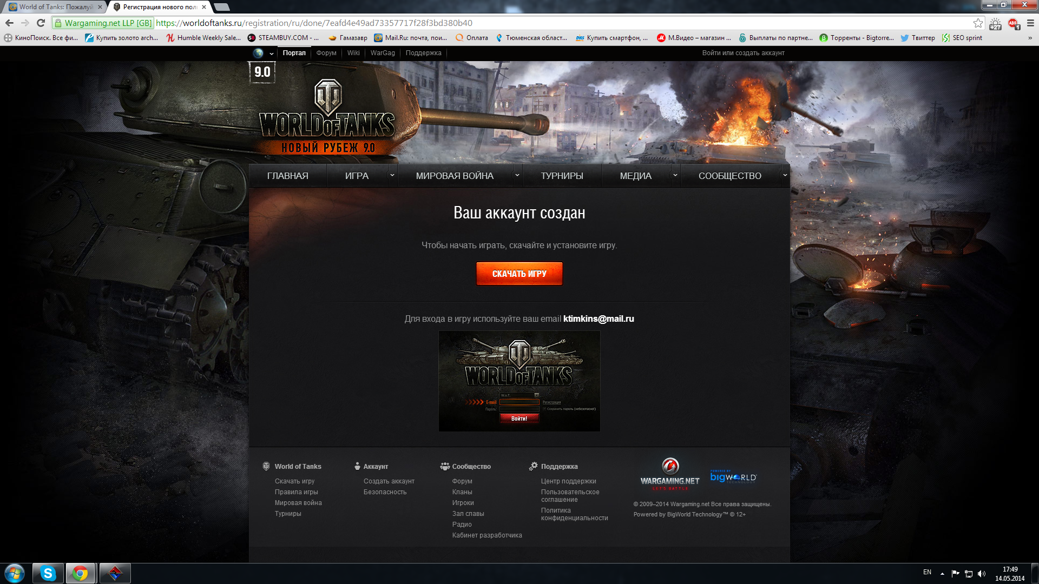Click the EN language indicator in tray
The height and width of the screenshot is (584, 1039).
click(927, 572)
